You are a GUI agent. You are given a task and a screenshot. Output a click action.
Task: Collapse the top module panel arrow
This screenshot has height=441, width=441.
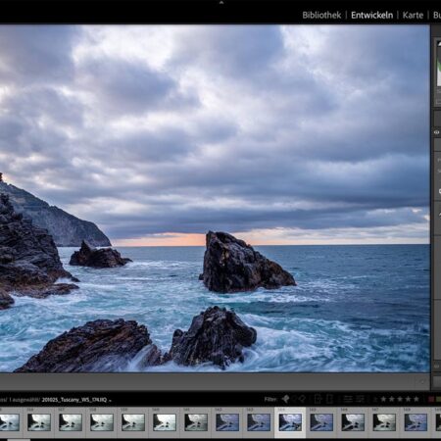[221, 2]
